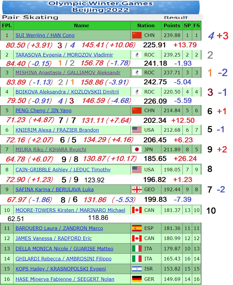Click the Points column header

(172, 25)
